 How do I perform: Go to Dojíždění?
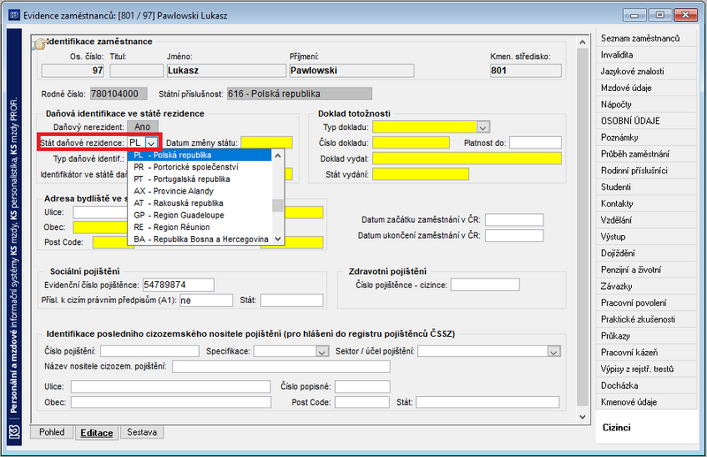[646, 254]
